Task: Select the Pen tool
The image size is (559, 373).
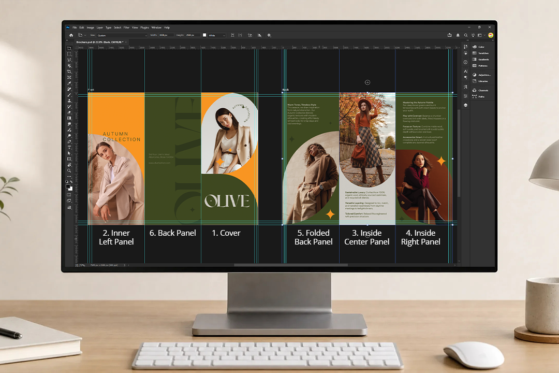Action: pos(69,142)
